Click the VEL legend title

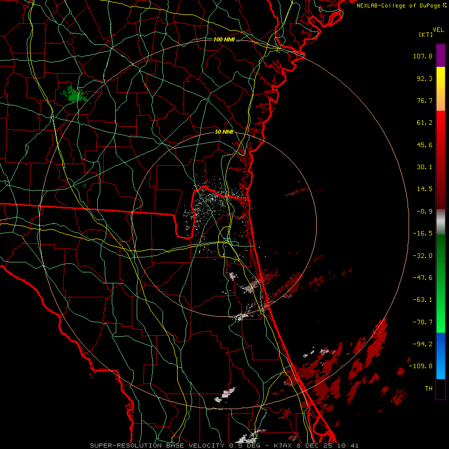(439, 30)
